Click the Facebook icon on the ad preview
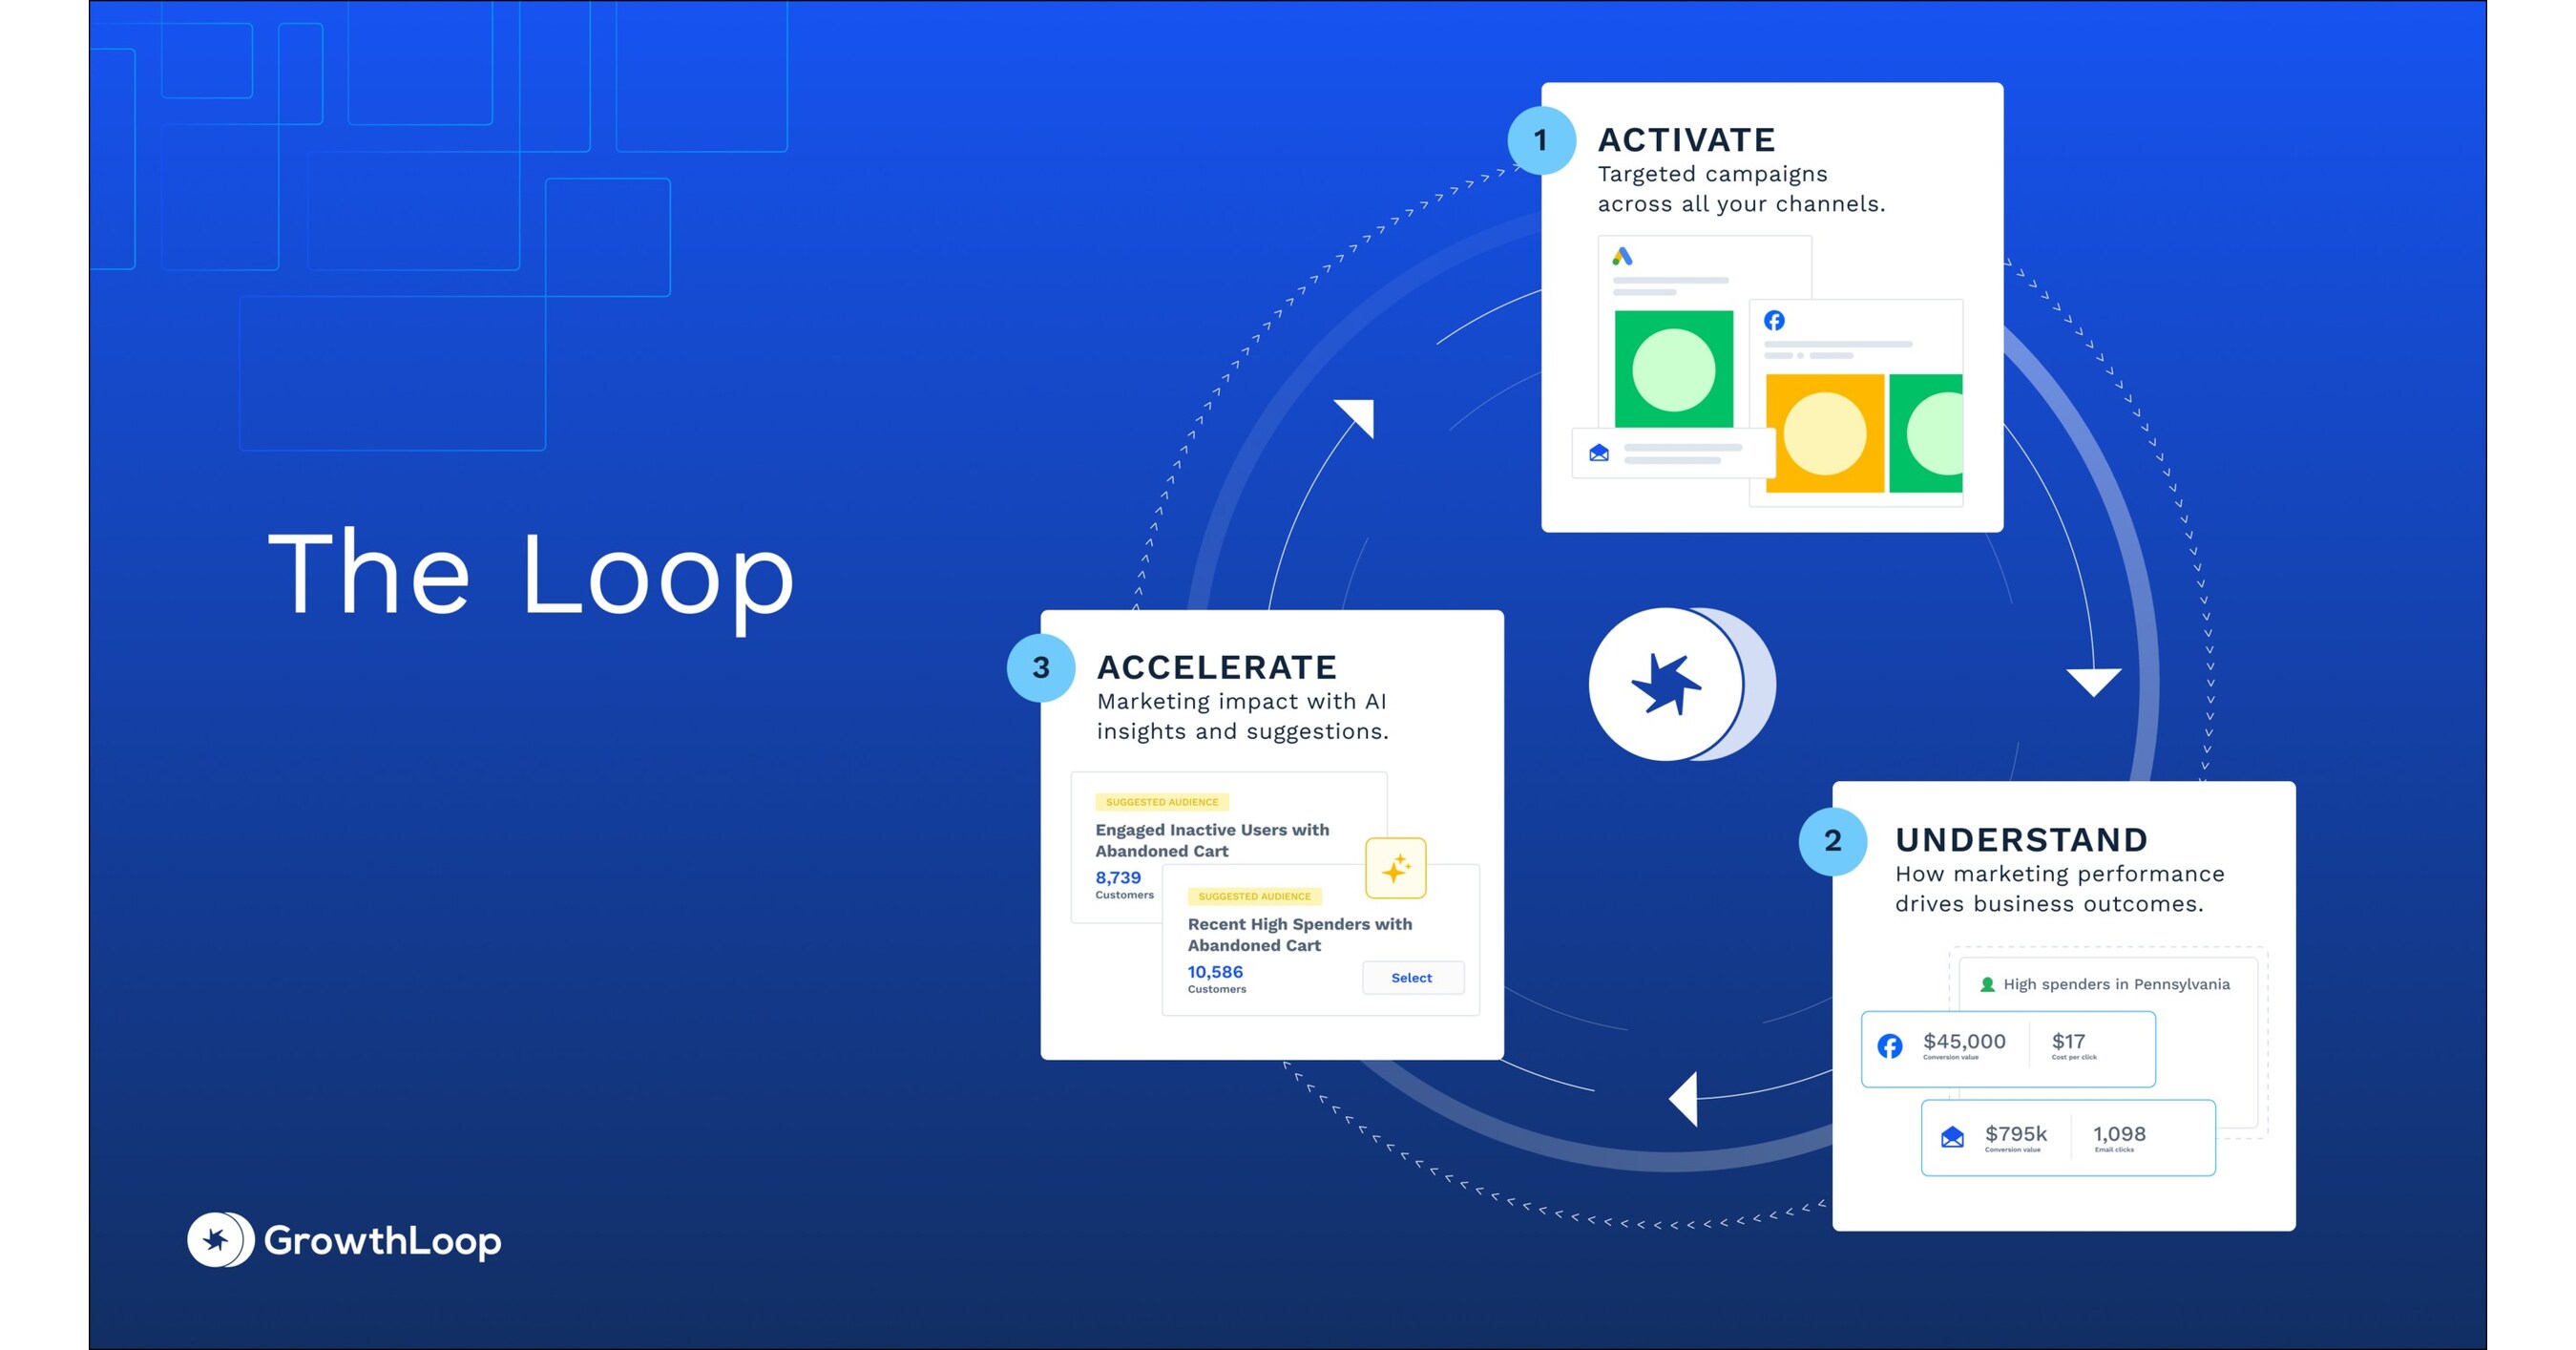The height and width of the screenshot is (1350, 2576). (1776, 321)
